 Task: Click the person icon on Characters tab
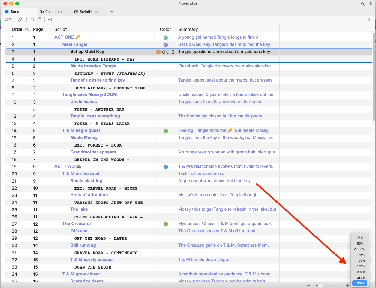click(42, 12)
